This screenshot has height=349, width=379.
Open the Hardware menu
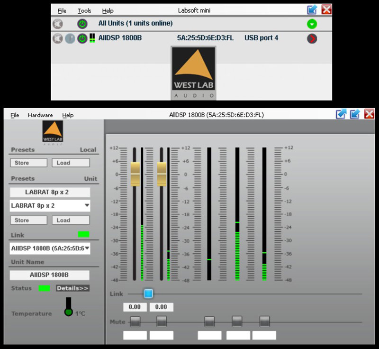pos(40,115)
